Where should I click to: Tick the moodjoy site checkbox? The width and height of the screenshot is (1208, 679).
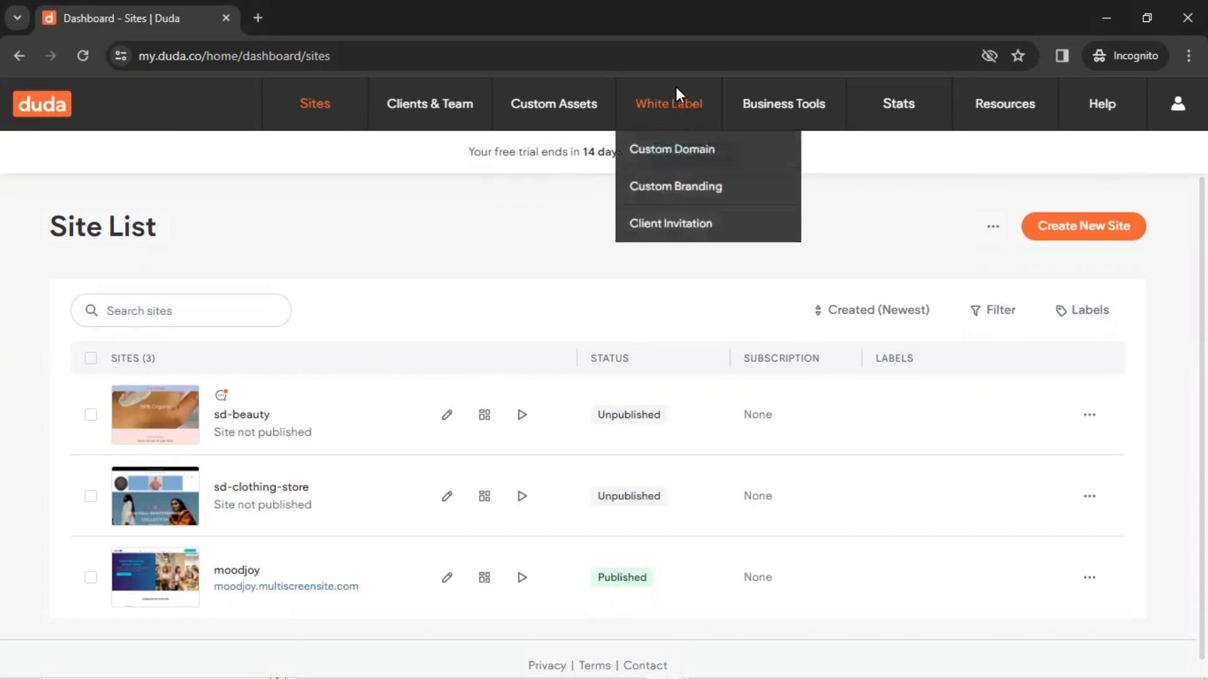tap(91, 577)
